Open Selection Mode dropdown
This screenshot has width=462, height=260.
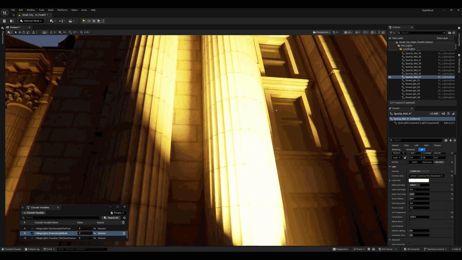tap(31, 21)
